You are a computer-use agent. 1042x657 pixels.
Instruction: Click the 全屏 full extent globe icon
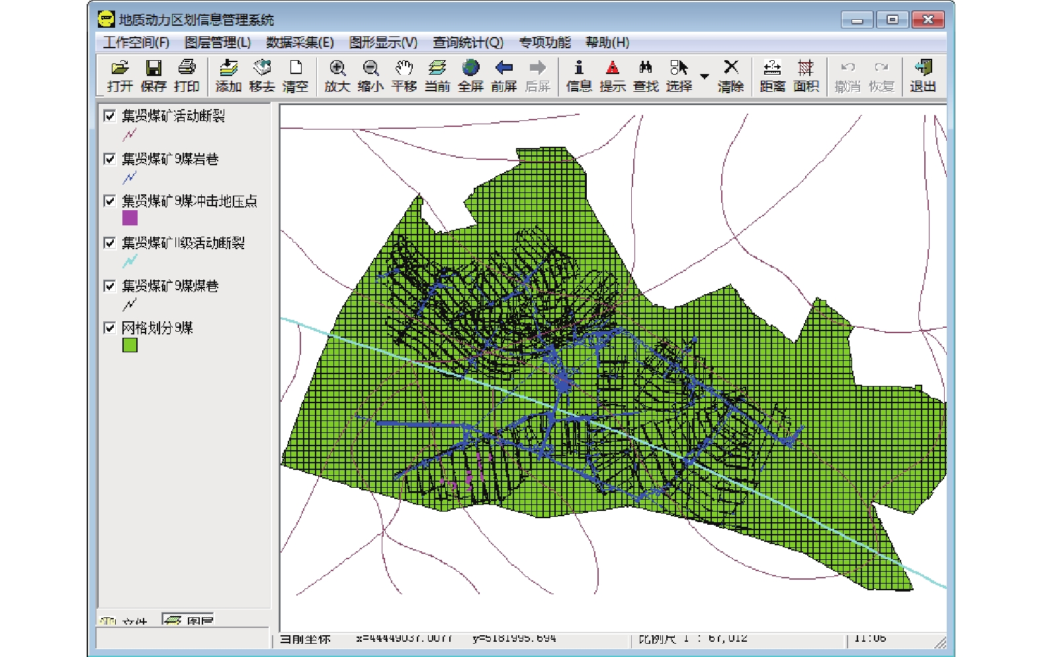470,68
